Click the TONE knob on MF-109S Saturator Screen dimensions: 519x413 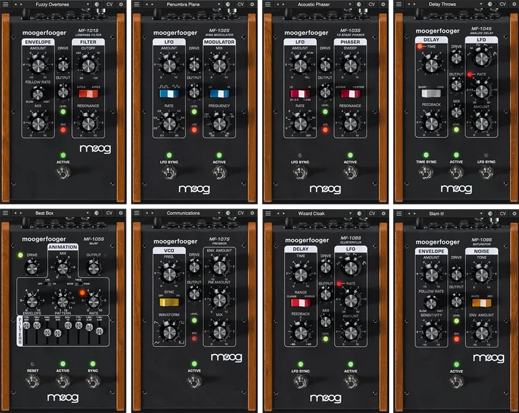coord(481,275)
